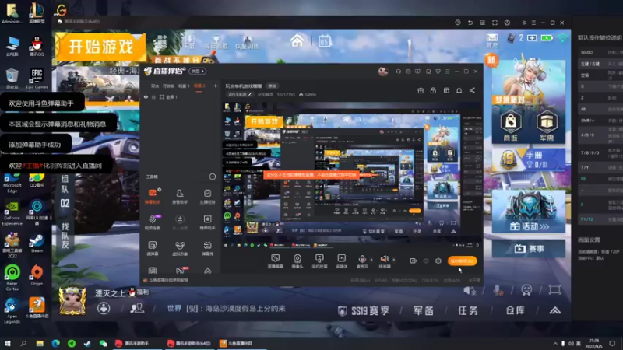Show hidden icons in system tray

[555, 343]
